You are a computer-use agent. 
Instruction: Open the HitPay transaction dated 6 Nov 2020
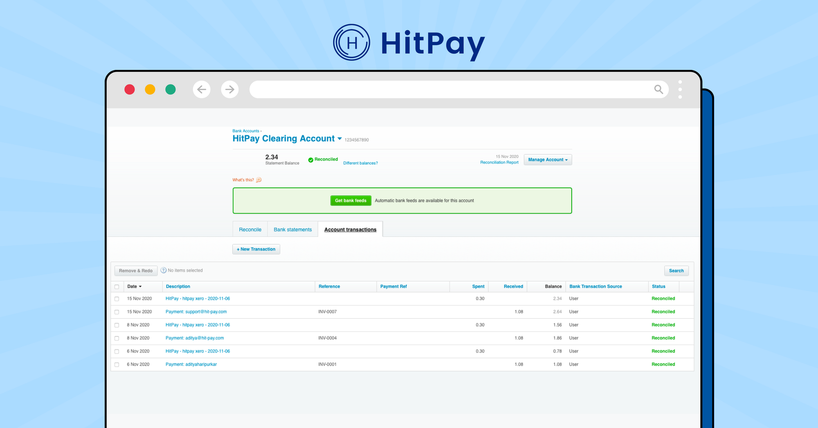pos(198,351)
